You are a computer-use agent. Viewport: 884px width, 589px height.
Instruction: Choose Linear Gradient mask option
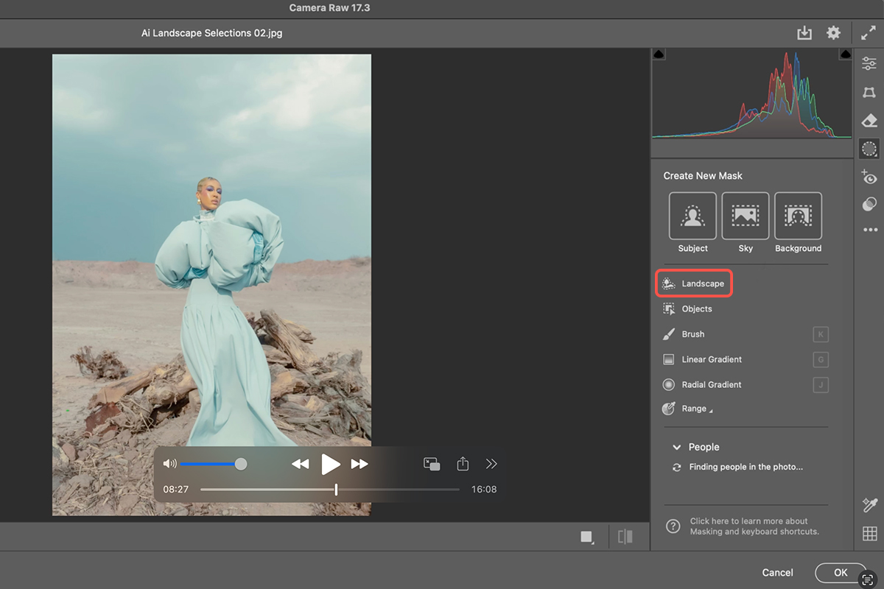pyautogui.click(x=711, y=359)
